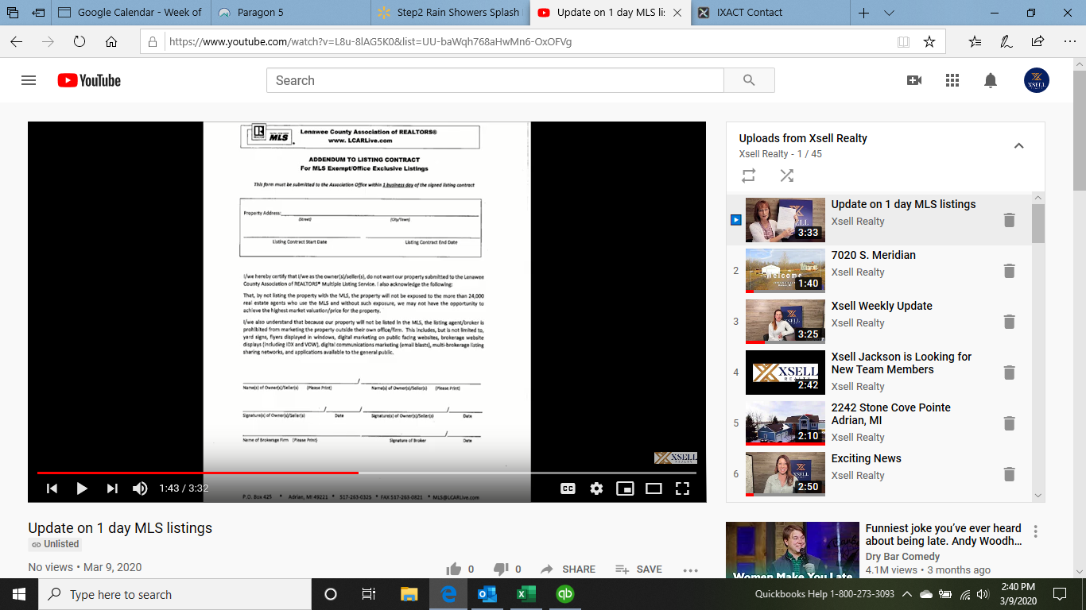This screenshot has width=1086, height=610.
Task: Delete 7020 S. Meridian from playlist
Action: (x=1009, y=271)
